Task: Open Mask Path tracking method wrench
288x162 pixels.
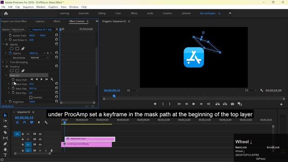Action: 52,79
